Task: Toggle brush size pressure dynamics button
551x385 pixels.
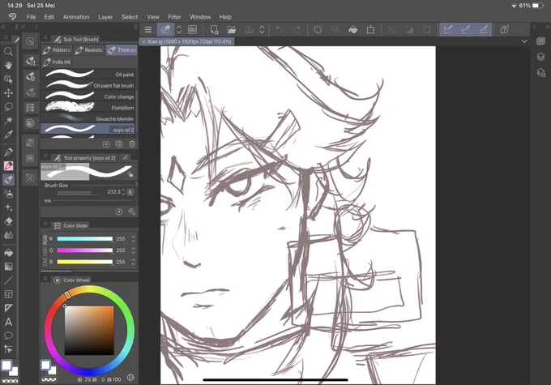Action: [x=130, y=192]
